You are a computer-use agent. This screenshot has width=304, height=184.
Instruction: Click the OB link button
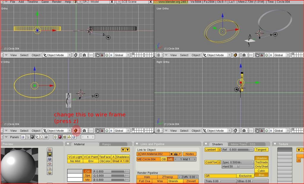coord(164,159)
